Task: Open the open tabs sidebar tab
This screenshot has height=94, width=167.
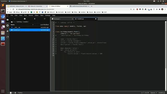Action: pyautogui.click(x=8, y=37)
